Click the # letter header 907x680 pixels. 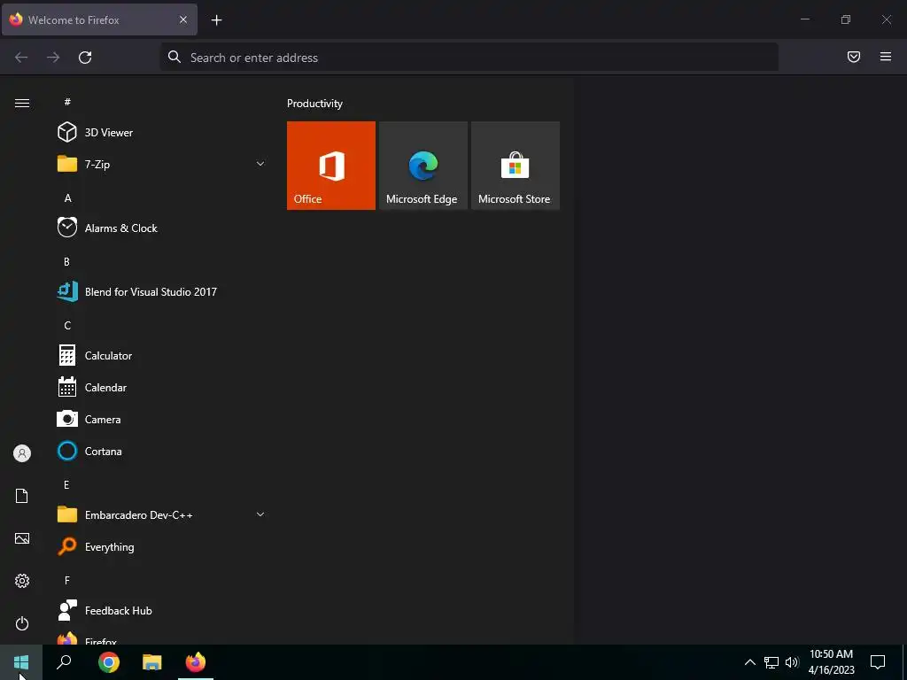[x=67, y=102]
